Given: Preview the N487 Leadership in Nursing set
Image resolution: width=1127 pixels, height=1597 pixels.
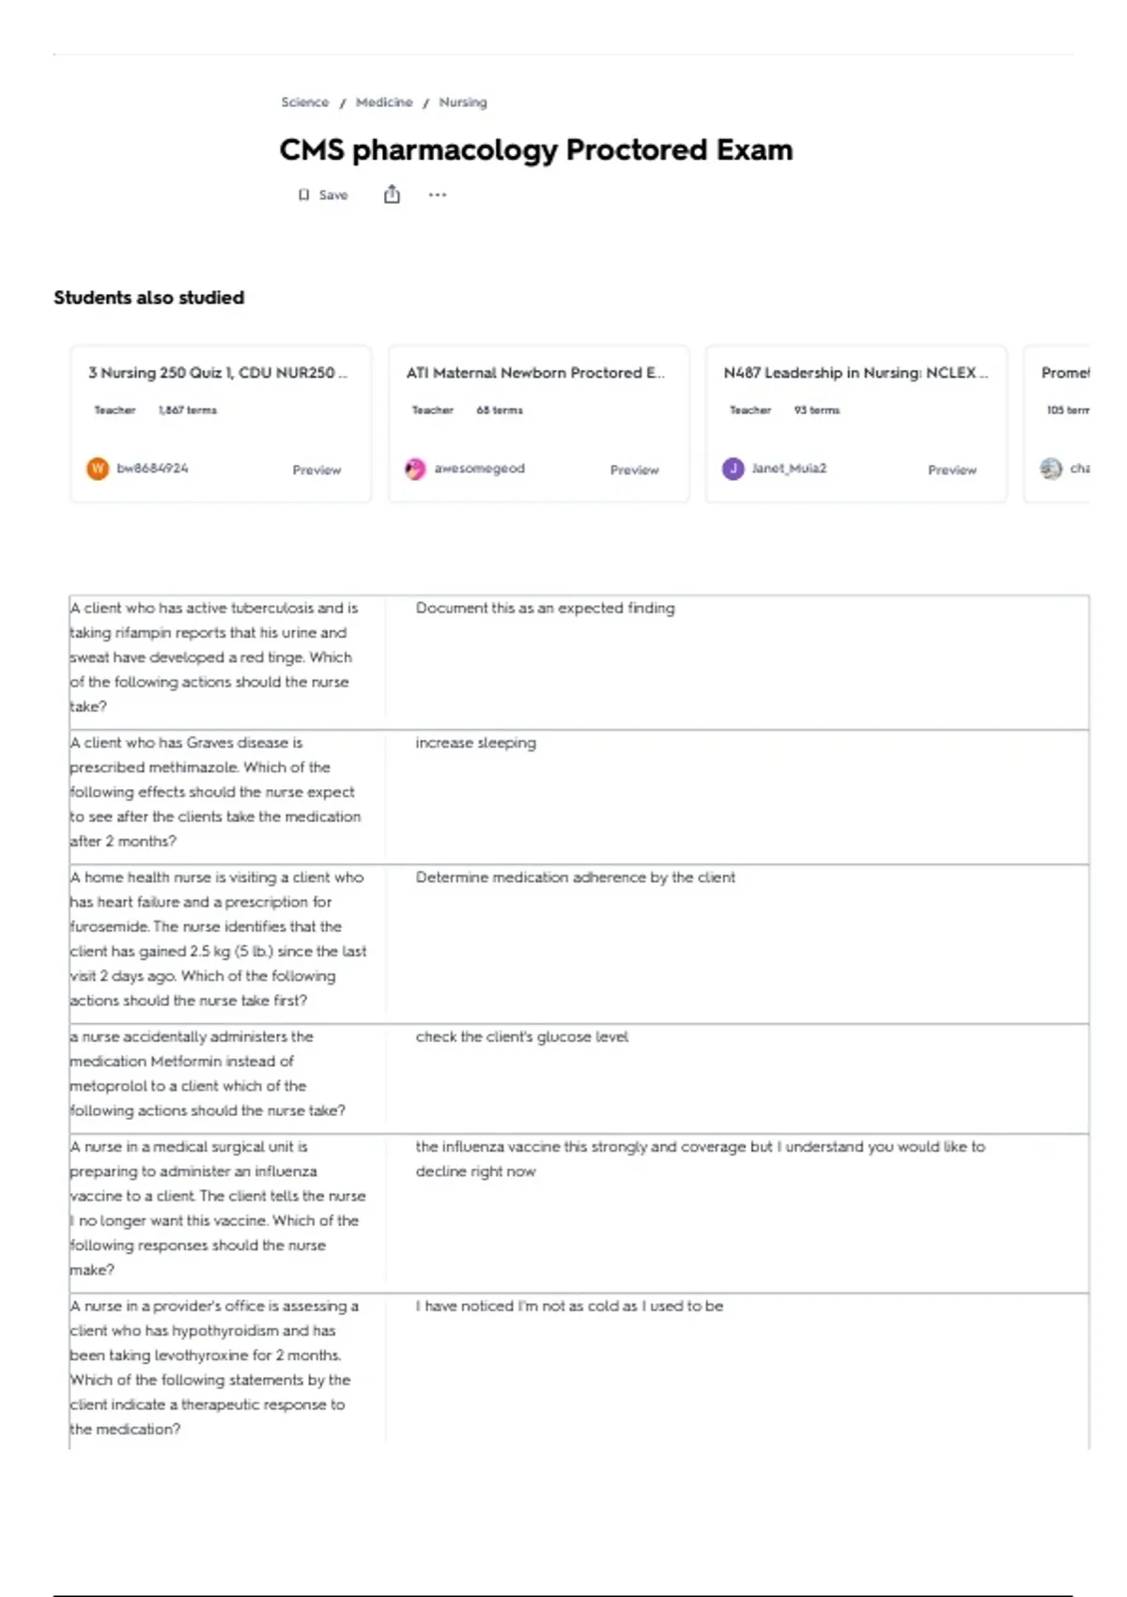Looking at the screenshot, I should pyautogui.click(x=952, y=470).
